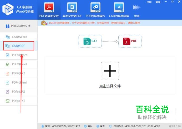This screenshot has width=182, height=129.
Task: Click the 客服 number 4006685572/326231478
Action: point(66,126)
